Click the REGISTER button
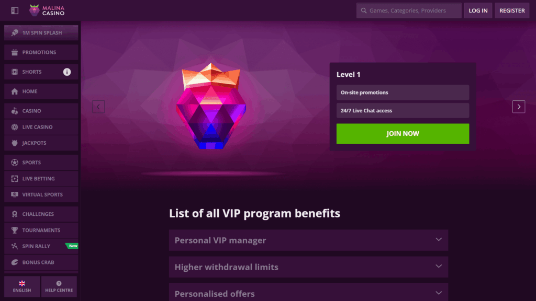 [511, 10]
